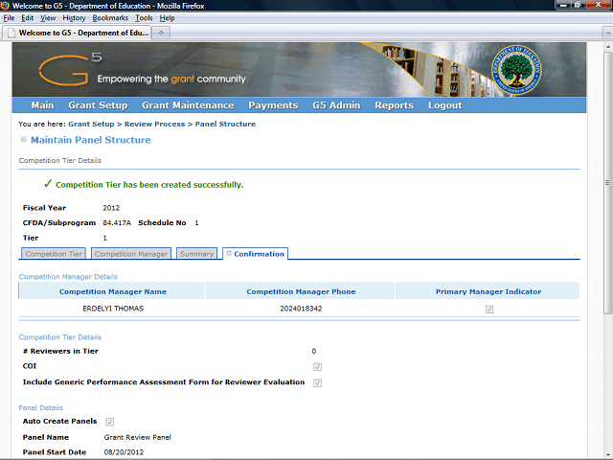Image resolution: width=613 pixels, height=460 pixels.
Task: Click the success message about Competition Tier
Action: click(x=149, y=185)
